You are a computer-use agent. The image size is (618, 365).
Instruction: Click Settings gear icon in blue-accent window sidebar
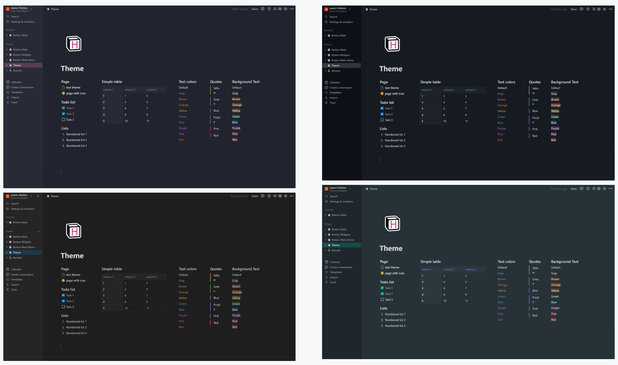pos(7,209)
